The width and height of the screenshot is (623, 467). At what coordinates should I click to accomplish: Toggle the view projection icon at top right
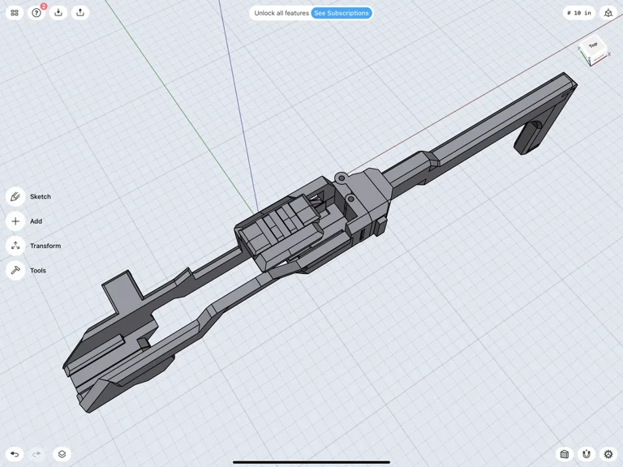(608, 13)
